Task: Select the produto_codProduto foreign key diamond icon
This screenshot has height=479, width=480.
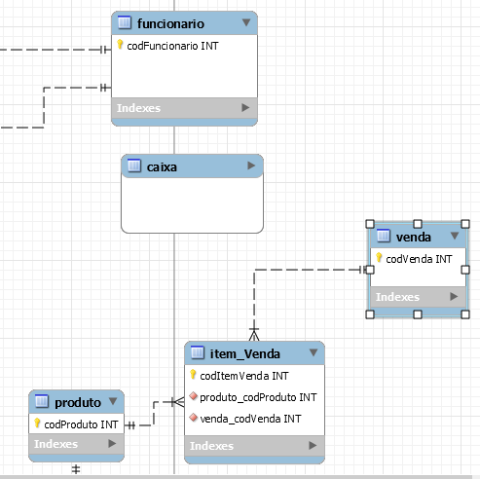Action: click(193, 396)
